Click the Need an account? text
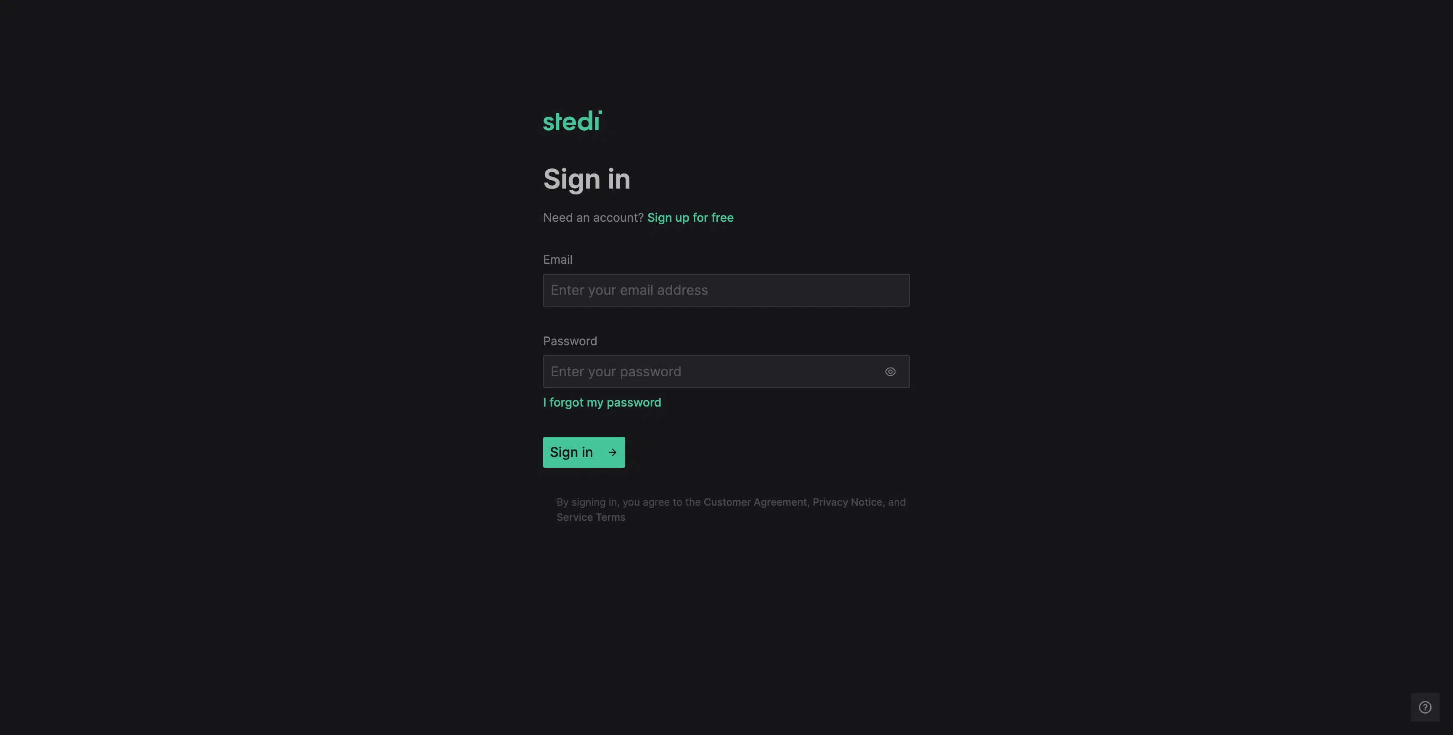 pos(593,218)
